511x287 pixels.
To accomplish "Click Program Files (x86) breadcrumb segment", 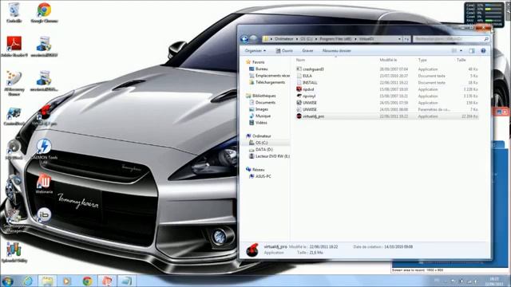I will tap(335, 39).
